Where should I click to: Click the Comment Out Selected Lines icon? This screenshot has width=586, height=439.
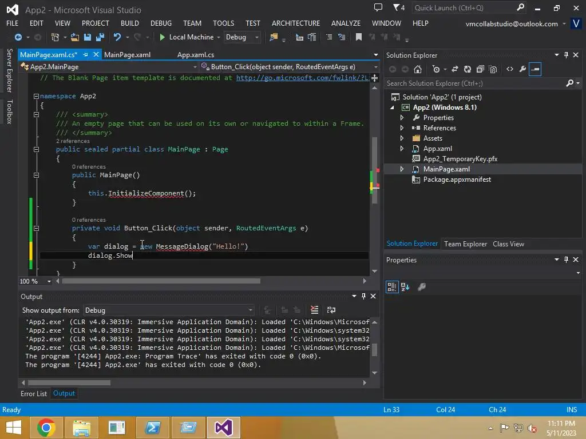point(329,37)
